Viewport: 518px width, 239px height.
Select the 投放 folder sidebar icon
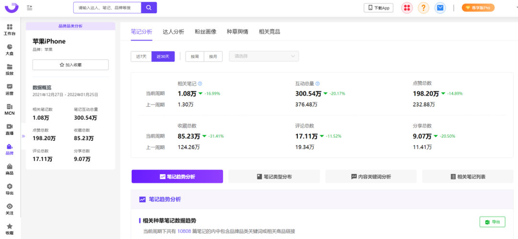(x=10, y=70)
